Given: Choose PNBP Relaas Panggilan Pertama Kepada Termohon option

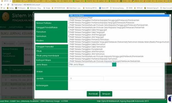Looking at the screenshot, I should (119, 59).
